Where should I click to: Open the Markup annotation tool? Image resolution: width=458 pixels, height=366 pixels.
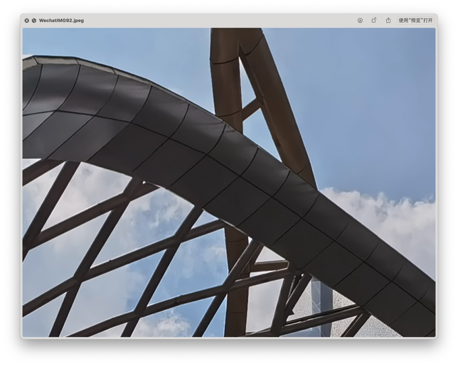pos(360,20)
